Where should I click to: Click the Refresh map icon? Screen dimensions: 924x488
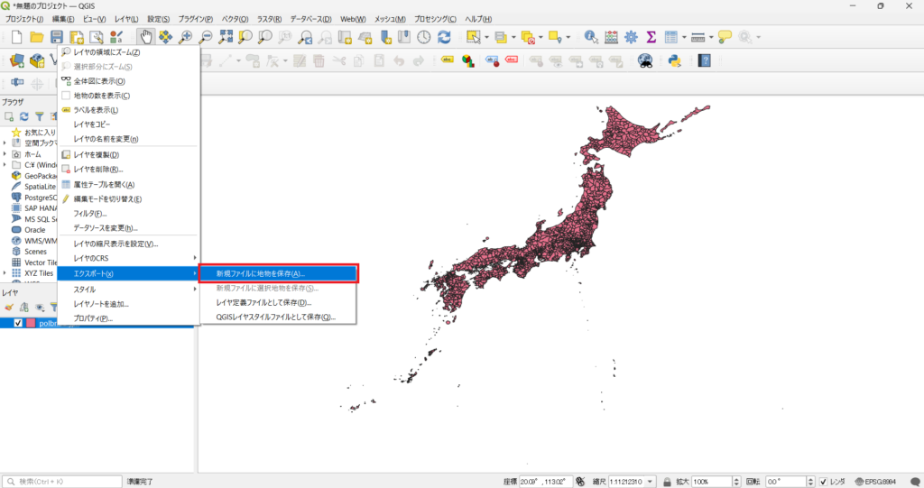(x=444, y=37)
